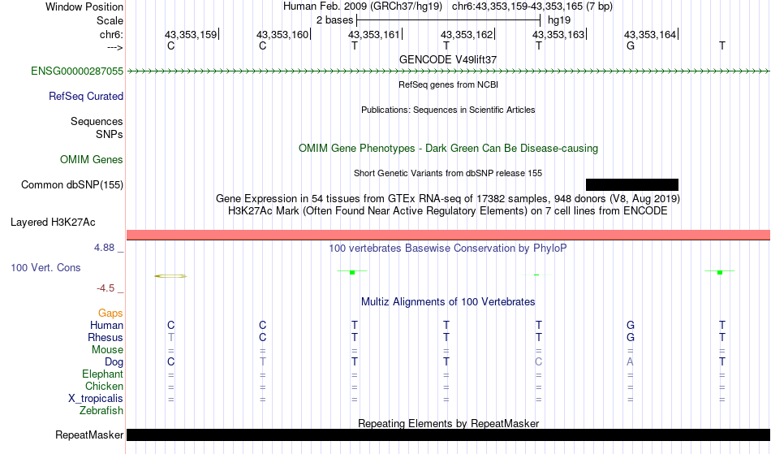Click the Dog grey C under 43,353,163

(538, 362)
